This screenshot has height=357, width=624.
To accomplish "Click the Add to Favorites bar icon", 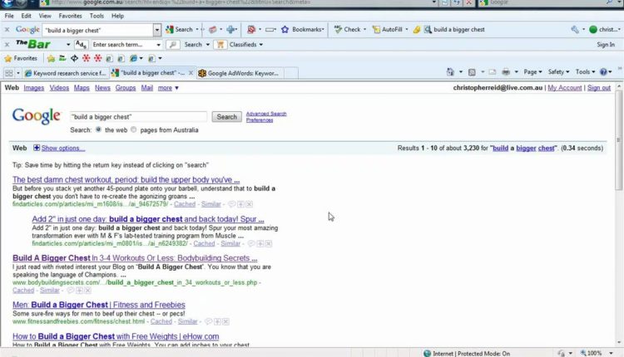I will tap(51, 58).
